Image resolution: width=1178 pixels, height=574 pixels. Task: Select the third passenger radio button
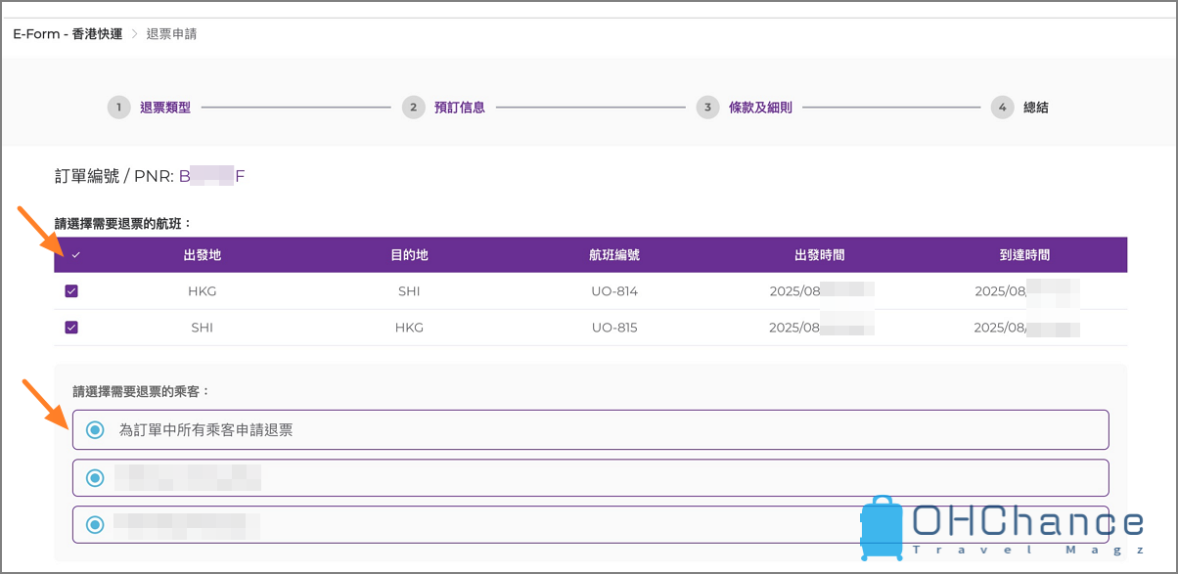click(95, 524)
